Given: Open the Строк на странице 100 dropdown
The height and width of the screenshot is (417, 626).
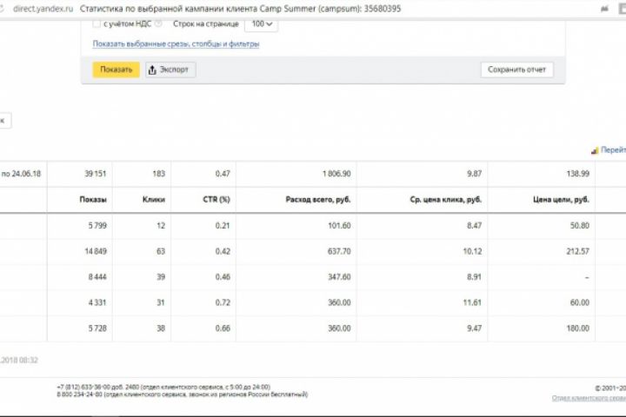Looking at the screenshot, I should [x=262, y=24].
